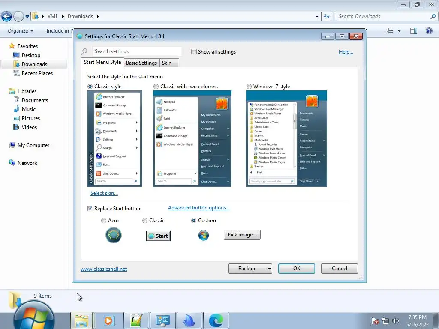Viewport: 439px width, 329px height.
Task: Uncheck Replace Start button checkbox
Action: pos(90,209)
